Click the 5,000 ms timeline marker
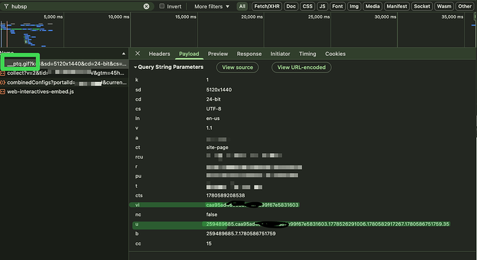Image resolution: width=477 pixels, height=260 pixels. pyautogui.click(x=53, y=17)
